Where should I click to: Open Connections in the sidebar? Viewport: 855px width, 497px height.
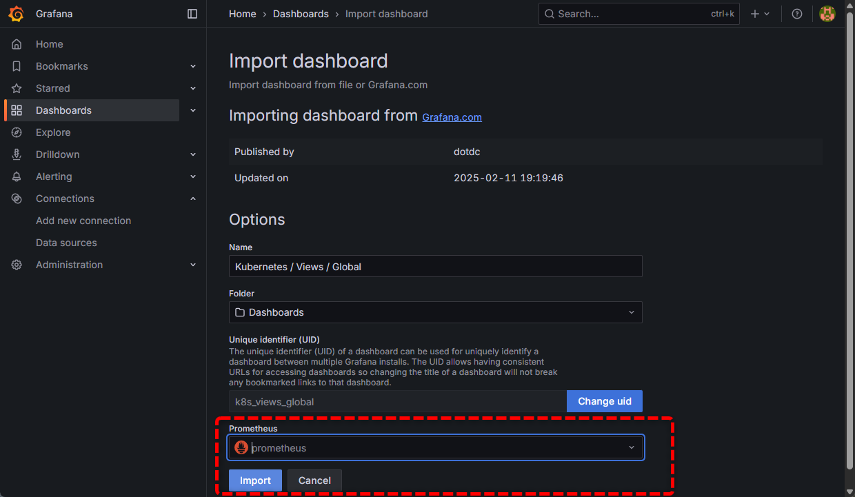[65, 199]
